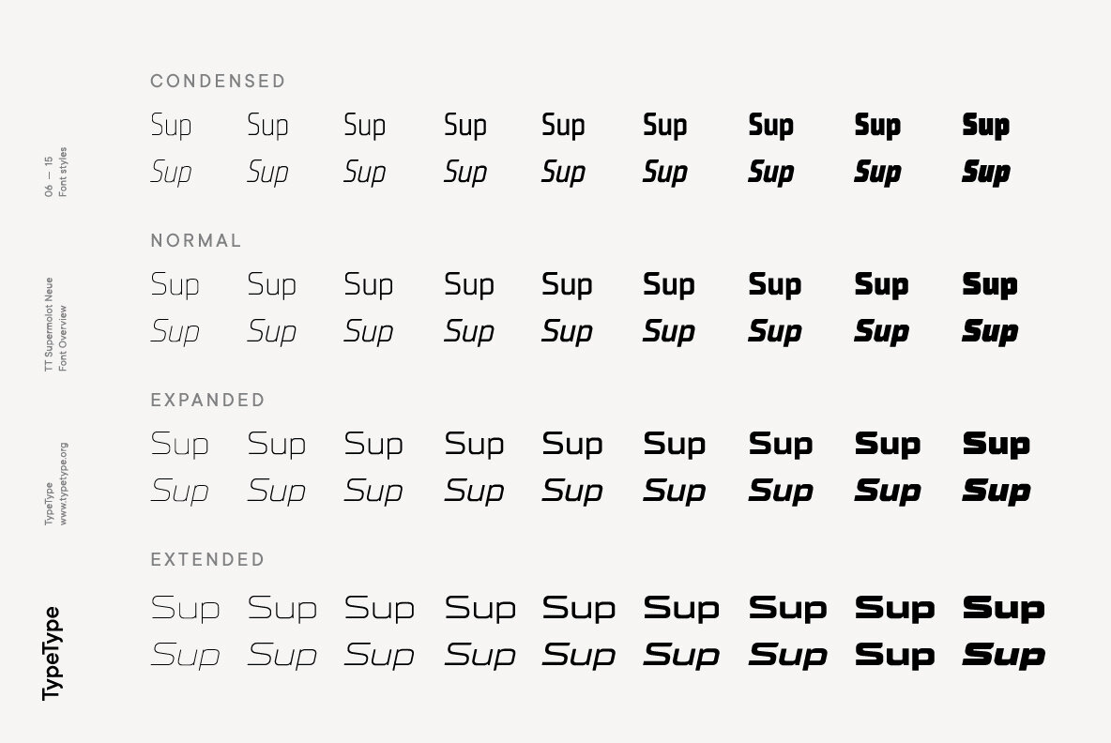The height and width of the screenshot is (743, 1111).
Task: Click the large TypeType vertical logo
Action: [x=53, y=653]
